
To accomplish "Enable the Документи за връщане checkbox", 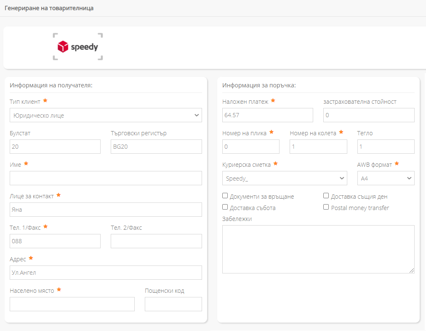I will click(x=225, y=196).
